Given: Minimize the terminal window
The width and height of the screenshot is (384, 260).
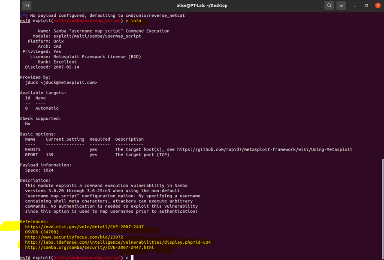Looking at the screenshot, I should [x=355, y=6].
